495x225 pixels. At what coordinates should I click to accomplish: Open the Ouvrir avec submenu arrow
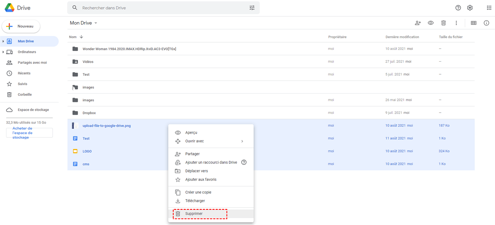click(242, 141)
